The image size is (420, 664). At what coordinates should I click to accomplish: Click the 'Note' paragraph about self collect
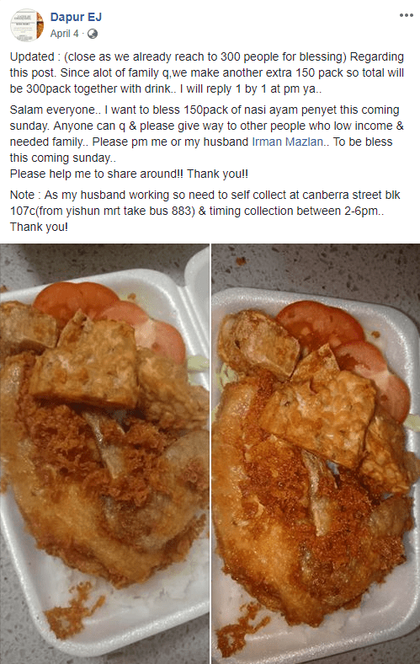(x=205, y=211)
